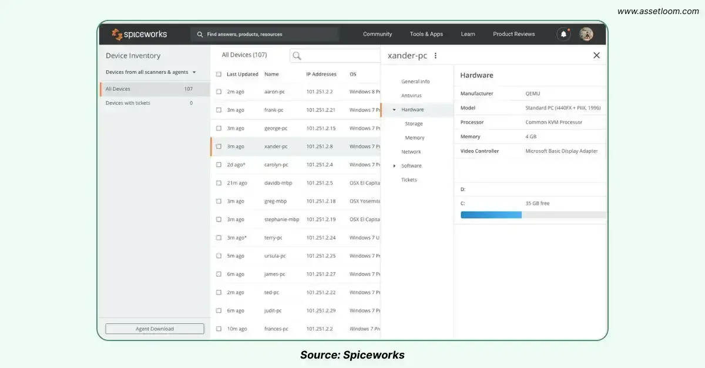Sort by IP Addresses column
705x368 pixels.
[321, 74]
